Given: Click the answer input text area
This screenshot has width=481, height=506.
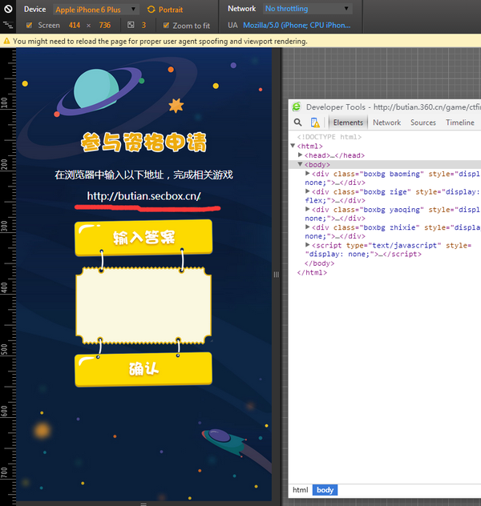Looking at the screenshot, I should tap(143, 306).
